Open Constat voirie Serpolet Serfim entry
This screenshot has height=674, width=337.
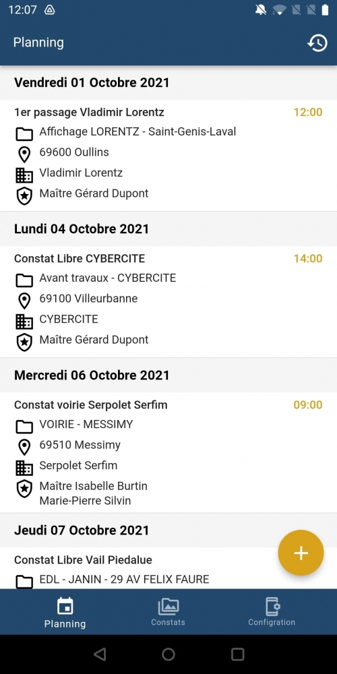pos(168,453)
